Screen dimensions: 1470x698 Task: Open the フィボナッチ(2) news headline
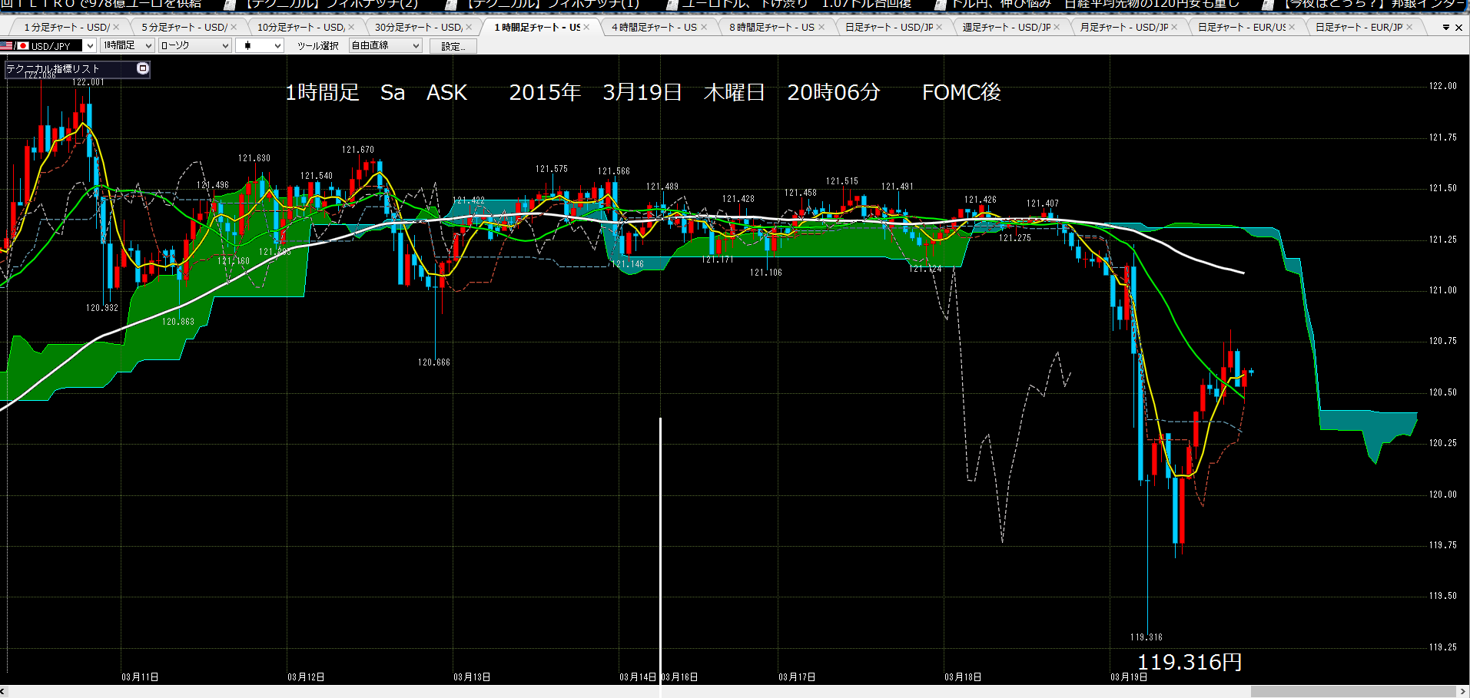332,4
